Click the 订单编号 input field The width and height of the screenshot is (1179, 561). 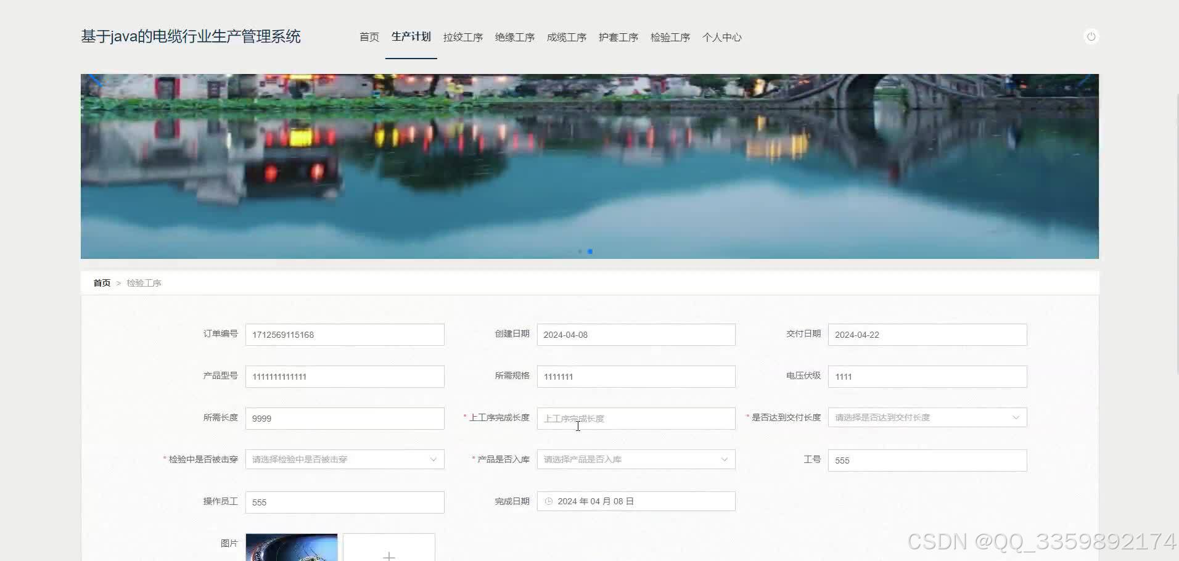[345, 335]
